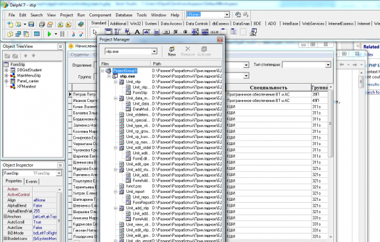This screenshot has width=380, height=242.
Task: Open the Project menu
Action: click(x=66, y=15)
